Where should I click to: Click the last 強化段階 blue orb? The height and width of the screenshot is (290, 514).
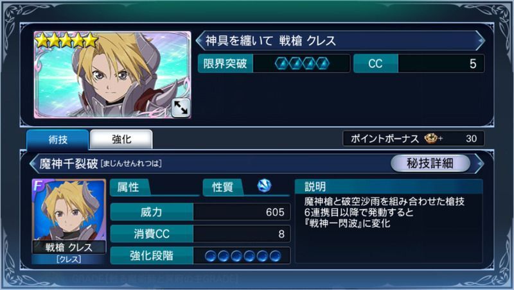tap(275, 256)
